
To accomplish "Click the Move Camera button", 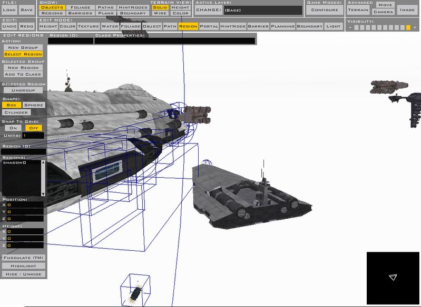I will point(384,8).
